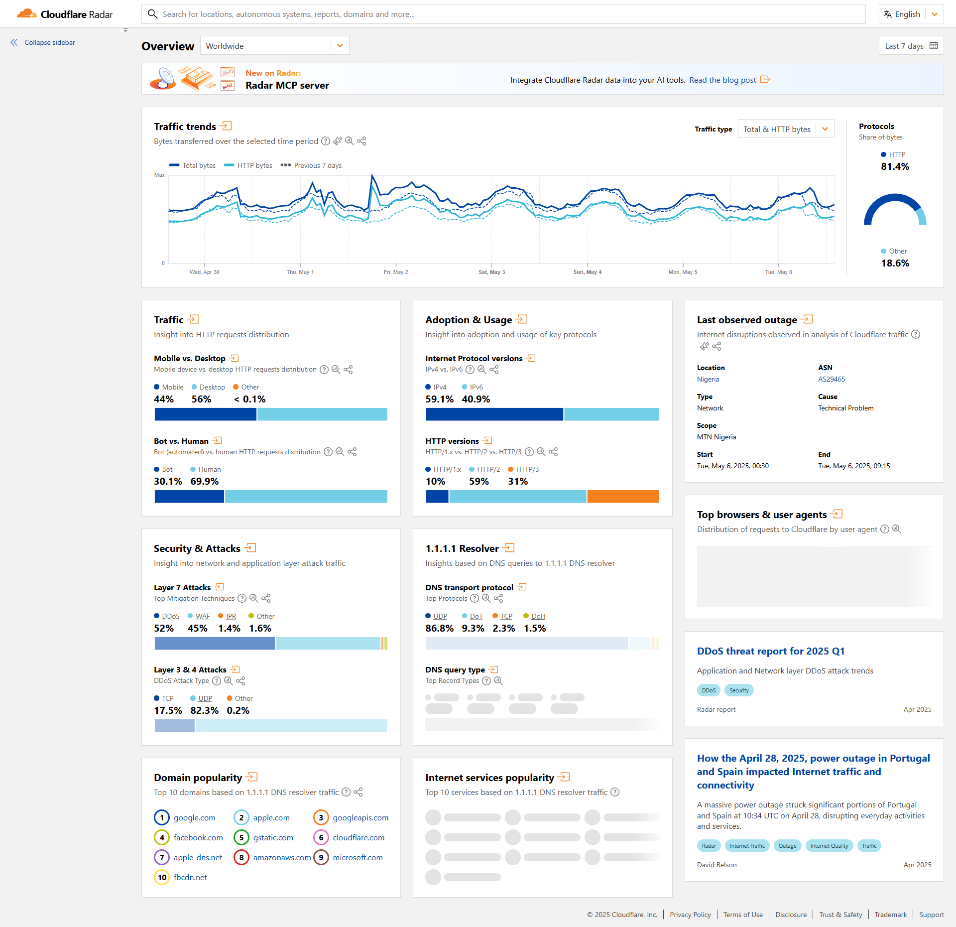
Task: Click search field for locations and domains
Action: pyautogui.click(x=503, y=14)
